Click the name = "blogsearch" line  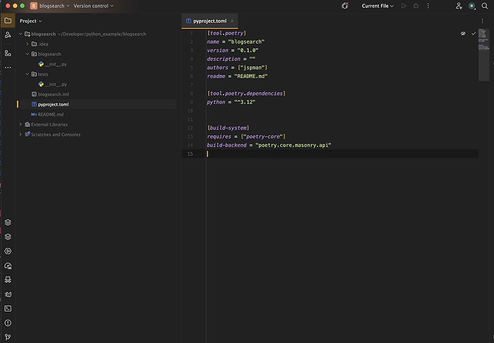[x=236, y=41]
